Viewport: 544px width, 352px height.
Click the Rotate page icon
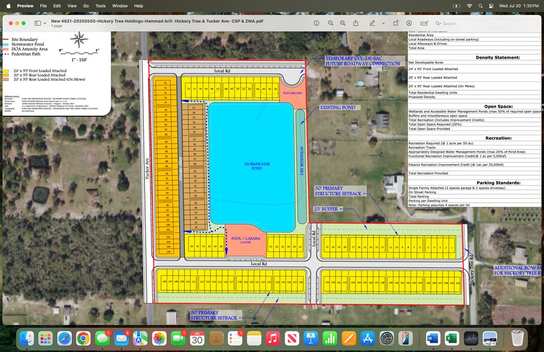(x=396, y=23)
